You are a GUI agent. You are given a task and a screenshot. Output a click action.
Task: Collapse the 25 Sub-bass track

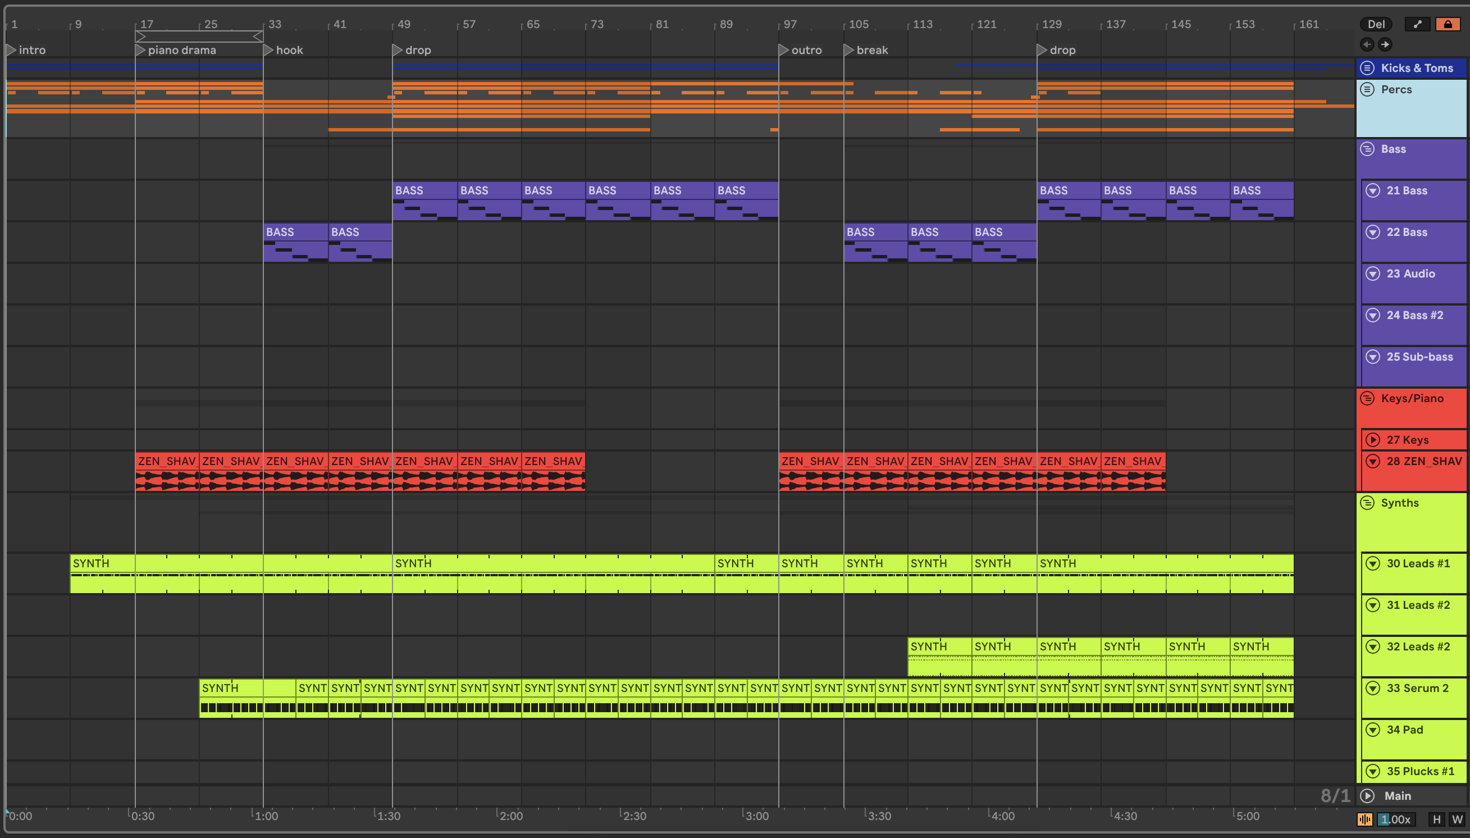click(1373, 357)
